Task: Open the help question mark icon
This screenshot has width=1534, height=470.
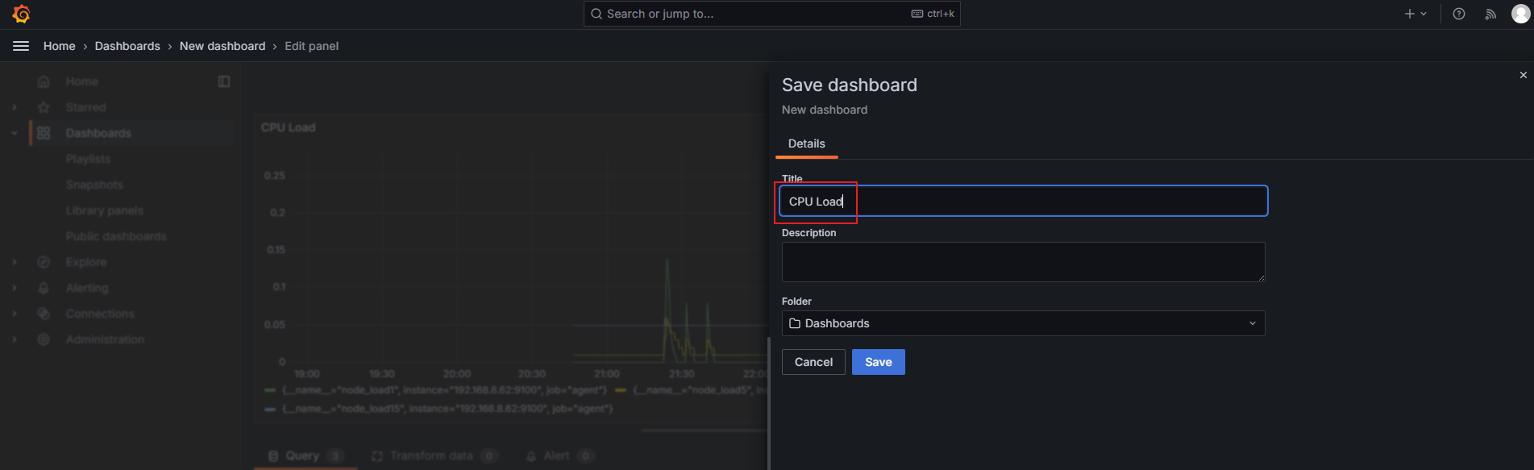Action: click(x=1458, y=14)
